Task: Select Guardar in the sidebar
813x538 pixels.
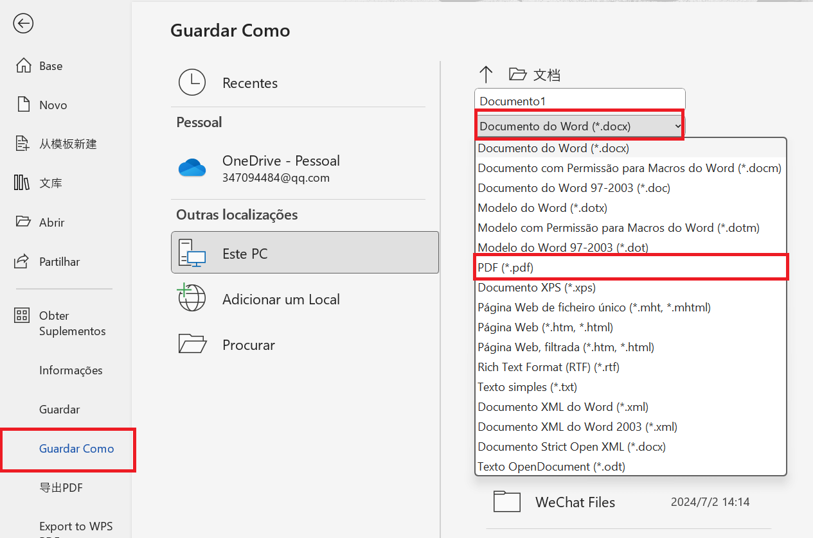Action: tap(60, 410)
